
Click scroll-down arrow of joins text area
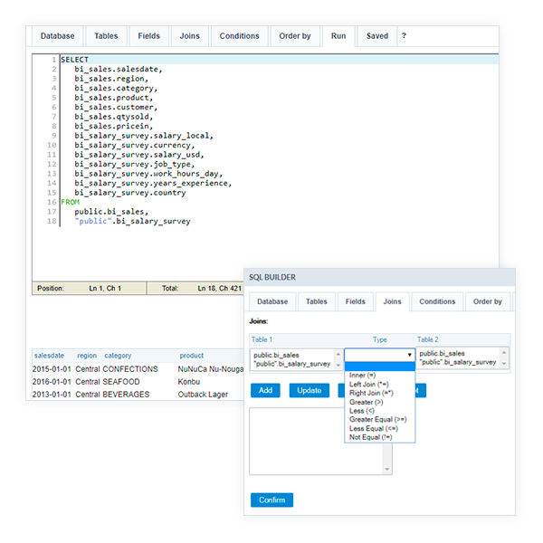(388, 470)
